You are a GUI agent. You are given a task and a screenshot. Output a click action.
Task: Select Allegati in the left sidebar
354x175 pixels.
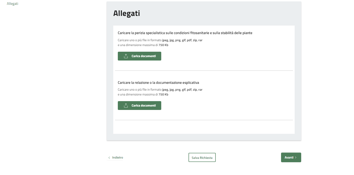12,4
